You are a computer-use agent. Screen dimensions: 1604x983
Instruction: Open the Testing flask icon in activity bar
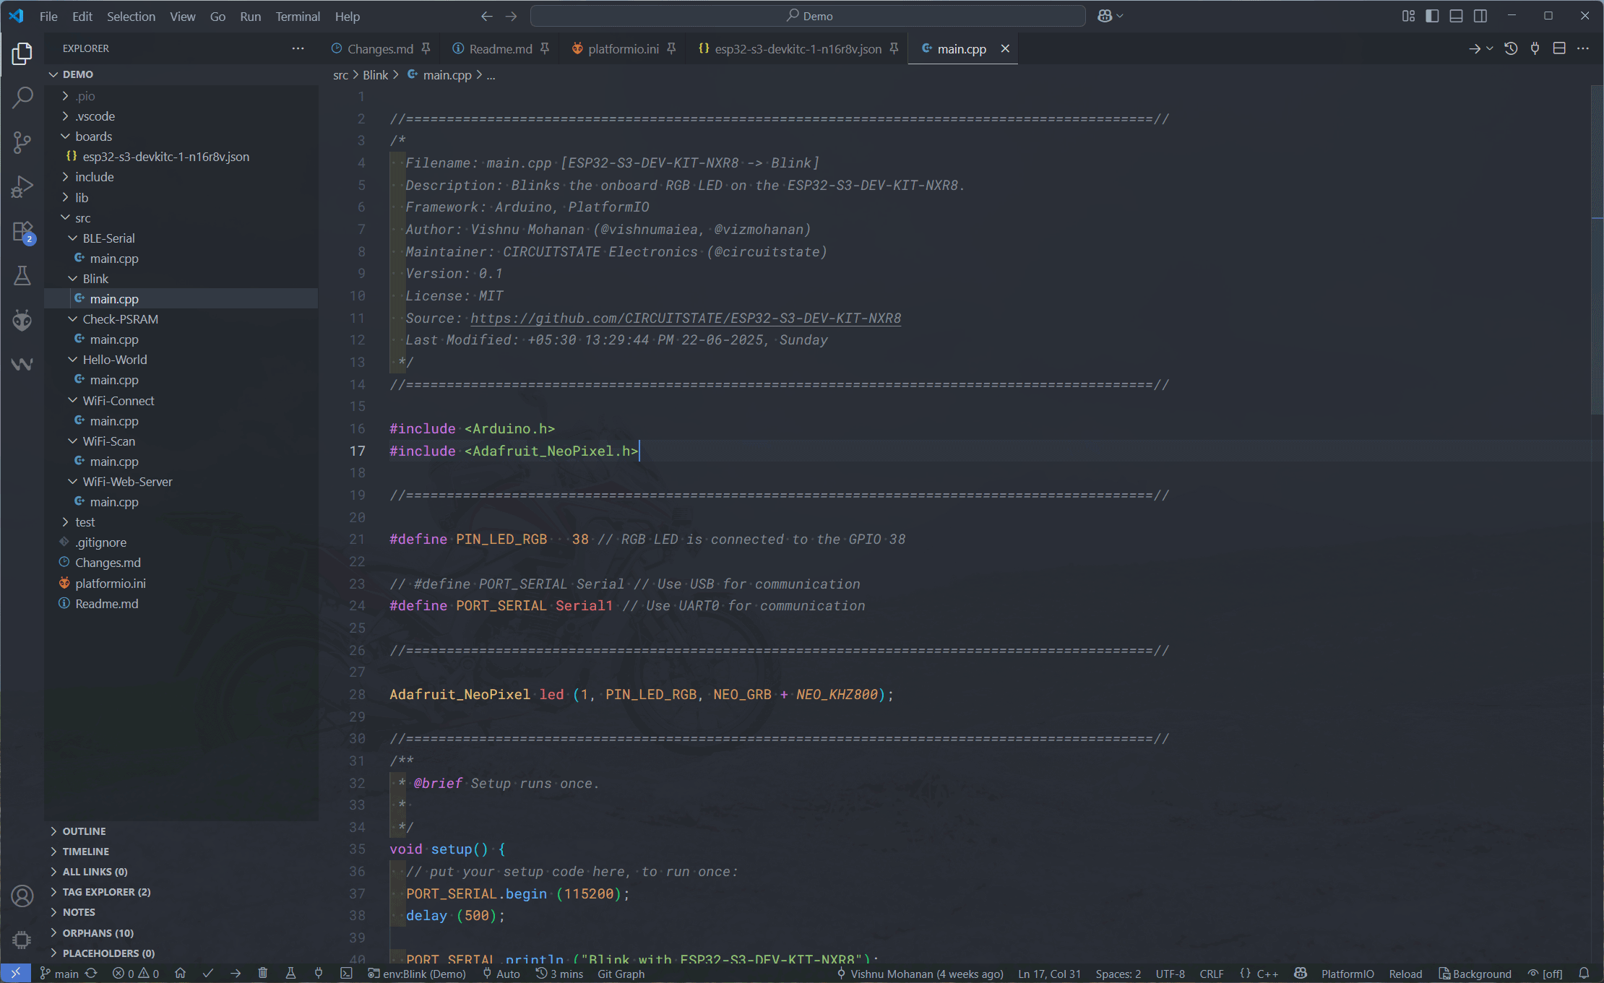click(x=22, y=276)
